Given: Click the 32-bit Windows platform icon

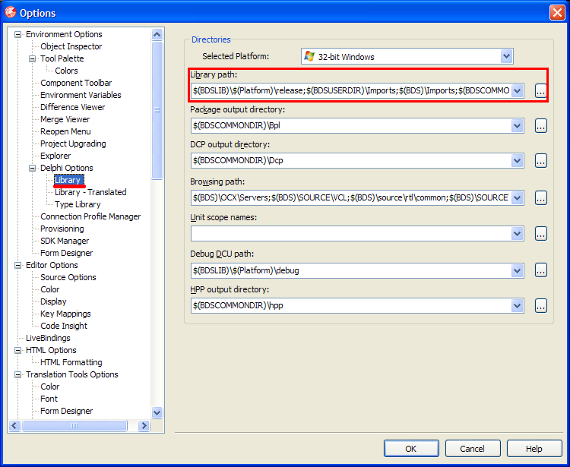Looking at the screenshot, I should pyautogui.click(x=309, y=57).
